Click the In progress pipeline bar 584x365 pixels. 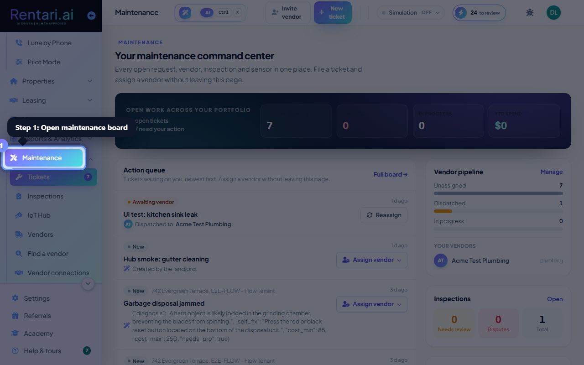[498, 229]
